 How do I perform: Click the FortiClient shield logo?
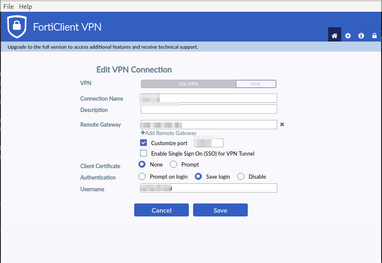pos(17,27)
